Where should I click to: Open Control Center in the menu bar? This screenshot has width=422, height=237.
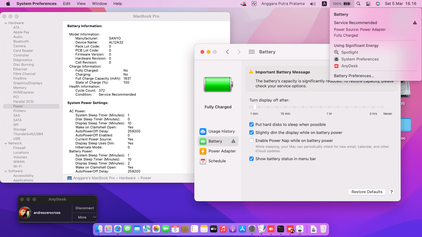click(x=368, y=4)
